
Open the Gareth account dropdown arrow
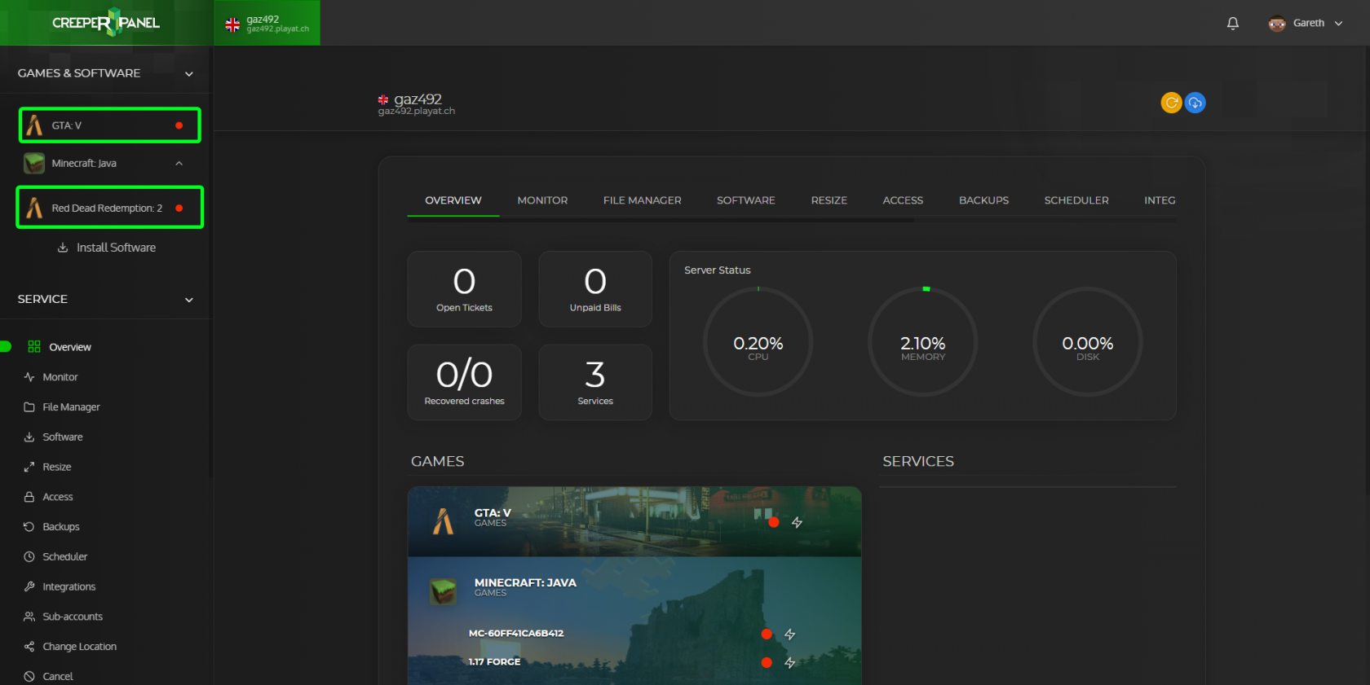click(1338, 24)
